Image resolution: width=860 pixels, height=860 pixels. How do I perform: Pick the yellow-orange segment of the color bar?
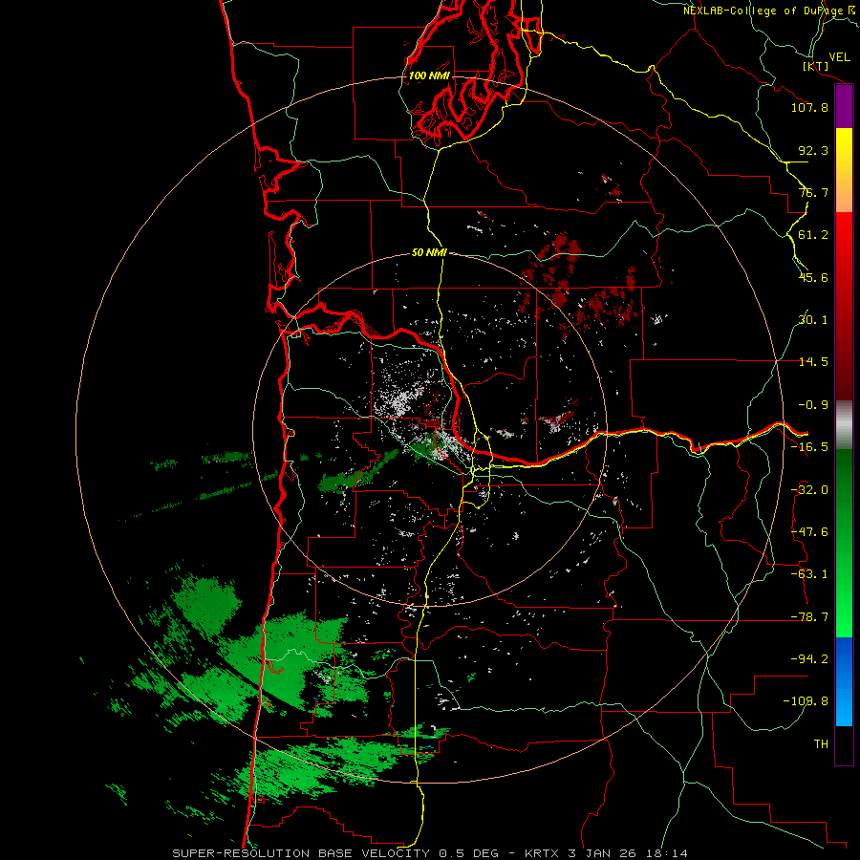point(844,170)
